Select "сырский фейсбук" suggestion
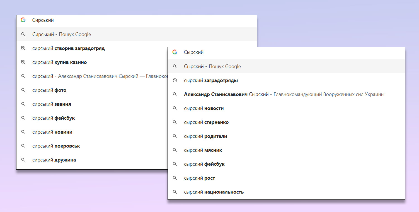The image size is (419, 212). coord(204,164)
